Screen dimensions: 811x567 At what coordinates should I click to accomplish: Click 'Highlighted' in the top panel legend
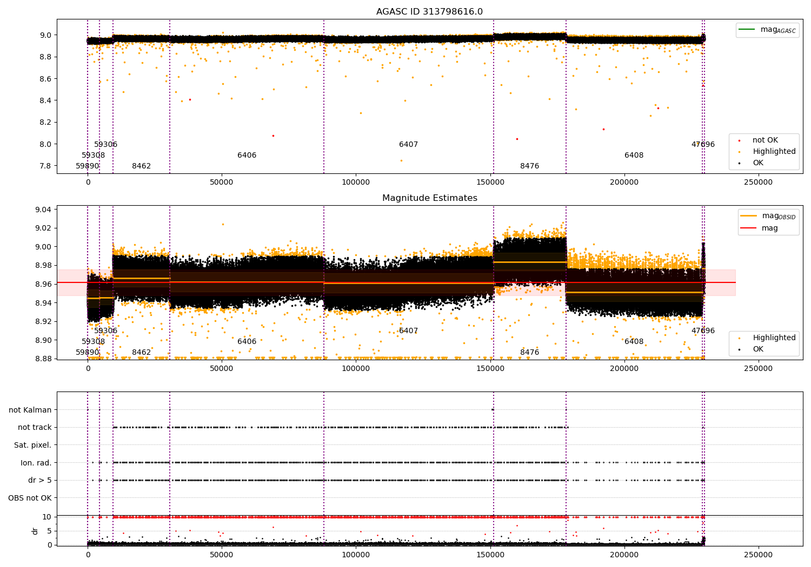tap(774, 152)
